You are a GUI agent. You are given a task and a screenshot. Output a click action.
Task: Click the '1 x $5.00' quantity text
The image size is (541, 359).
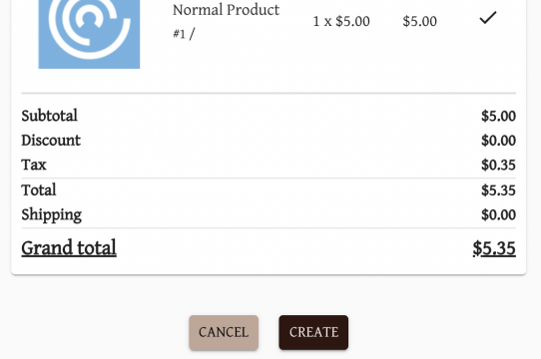tap(341, 21)
